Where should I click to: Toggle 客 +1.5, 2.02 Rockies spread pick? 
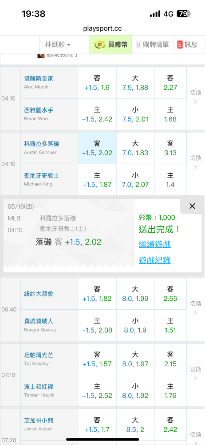(97, 148)
